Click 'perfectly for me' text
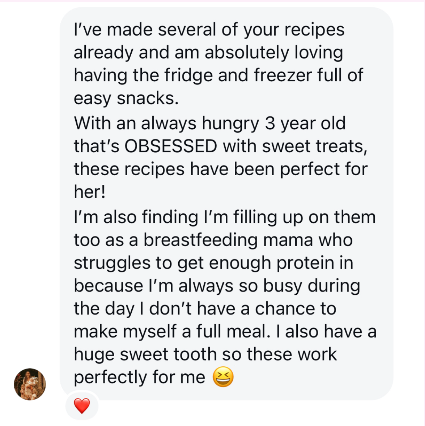 139,377
